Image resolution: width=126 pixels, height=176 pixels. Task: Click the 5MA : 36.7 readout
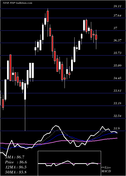(x=15, y=157)
